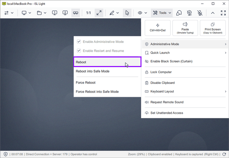Screen dimensions: 229x158
Task: Switch to monitor 1 view
Action: click(55, 13)
